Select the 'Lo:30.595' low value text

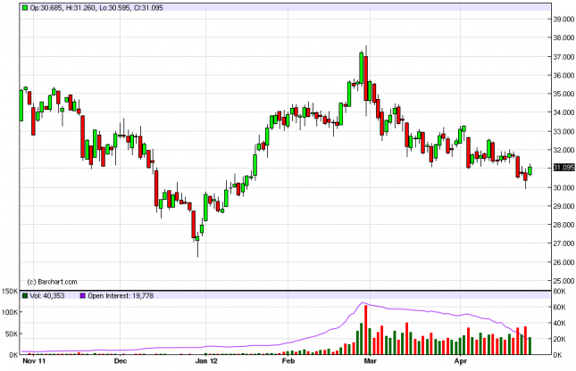(114, 8)
